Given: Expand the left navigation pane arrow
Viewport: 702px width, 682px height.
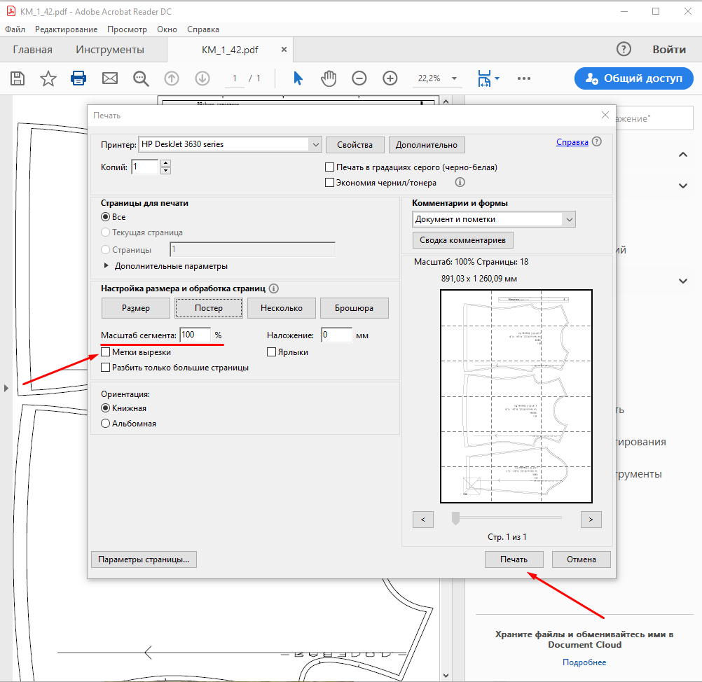Looking at the screenshot, I should (x=6, y=388).
